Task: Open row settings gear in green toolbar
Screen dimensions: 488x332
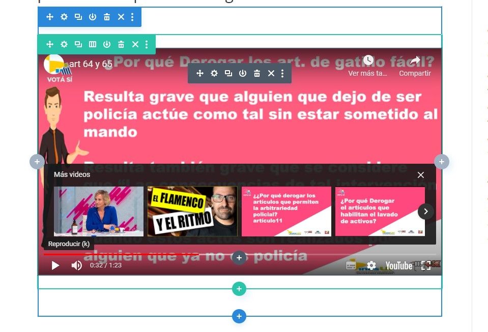Action: click(64, 44)
